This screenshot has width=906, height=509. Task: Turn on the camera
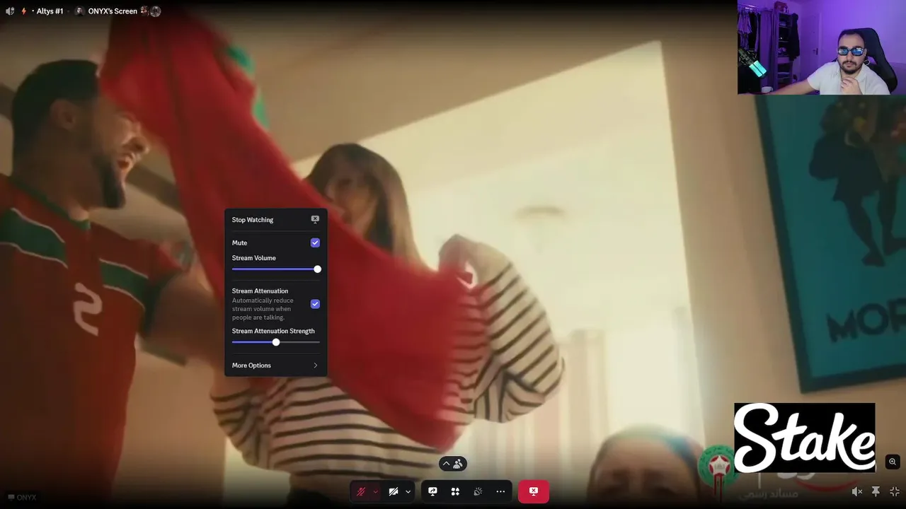(394, 491)
